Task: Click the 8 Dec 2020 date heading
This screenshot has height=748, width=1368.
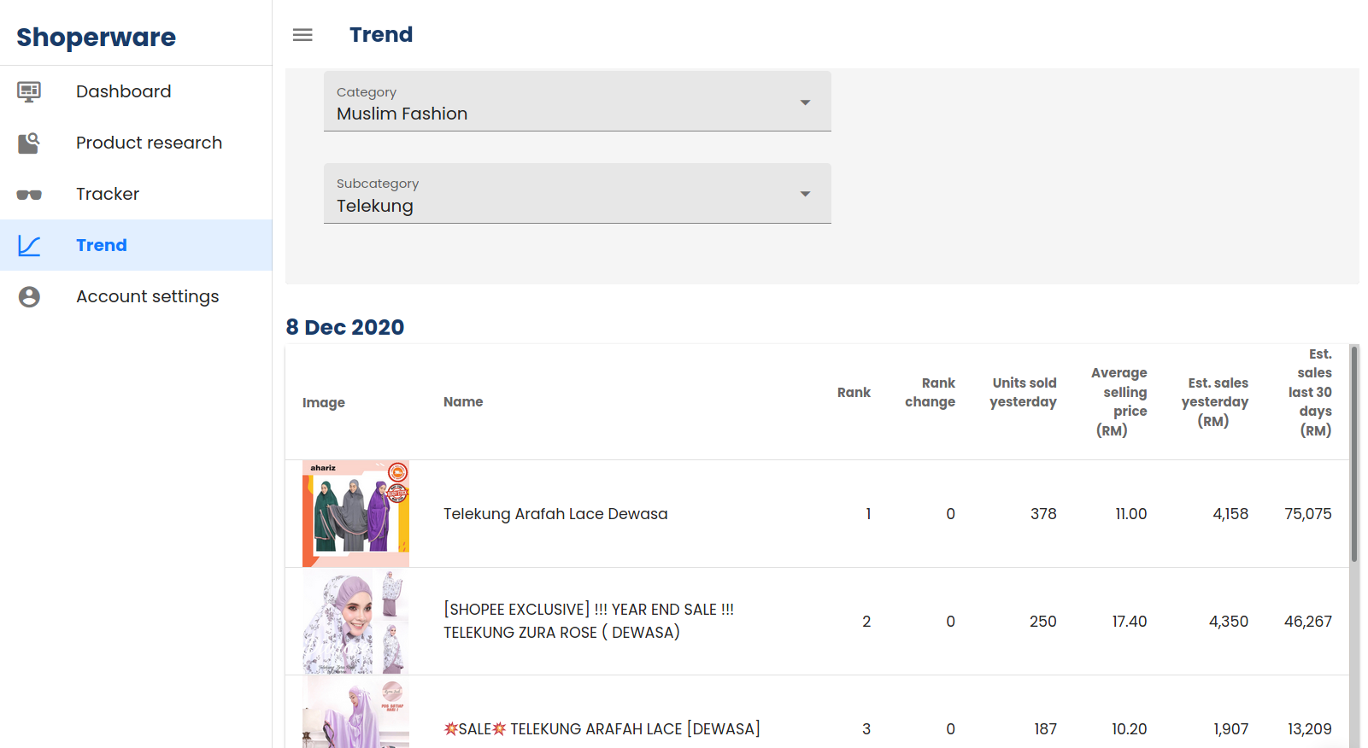Action: tap(345, 327)
